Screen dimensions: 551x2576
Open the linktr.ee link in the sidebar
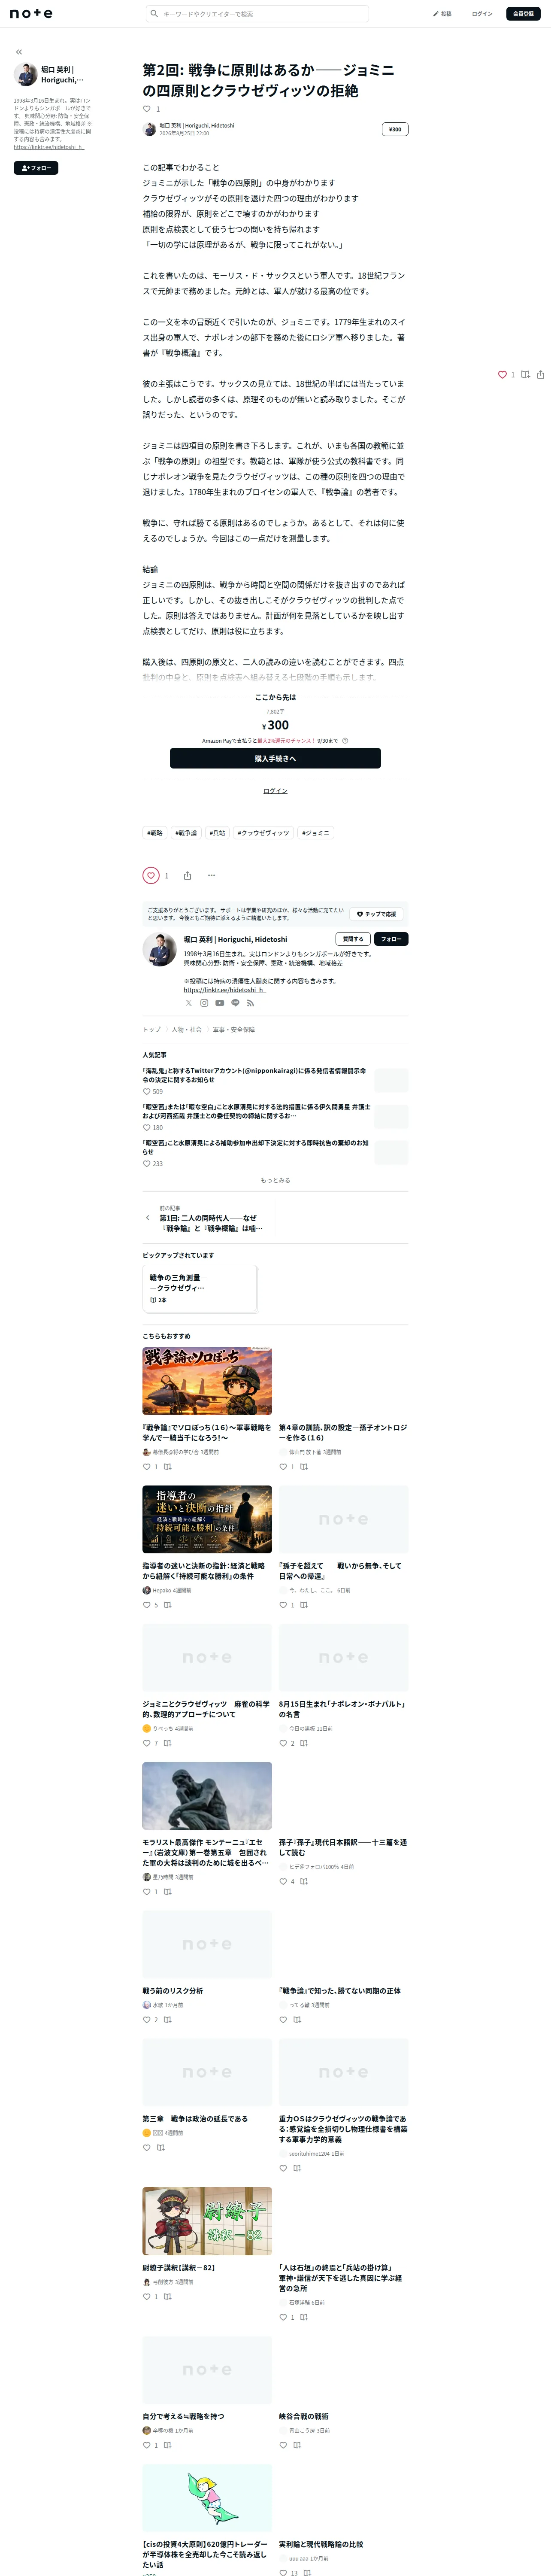click(49, 147)
